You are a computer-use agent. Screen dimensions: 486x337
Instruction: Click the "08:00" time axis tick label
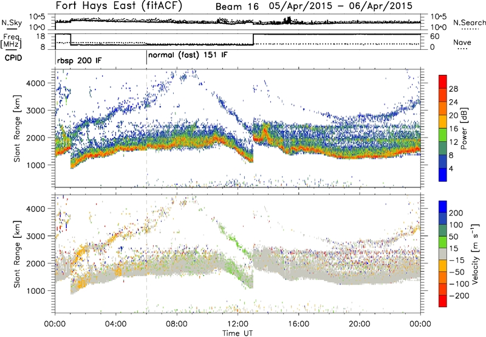pyautogui.click(x=177, y=324)
